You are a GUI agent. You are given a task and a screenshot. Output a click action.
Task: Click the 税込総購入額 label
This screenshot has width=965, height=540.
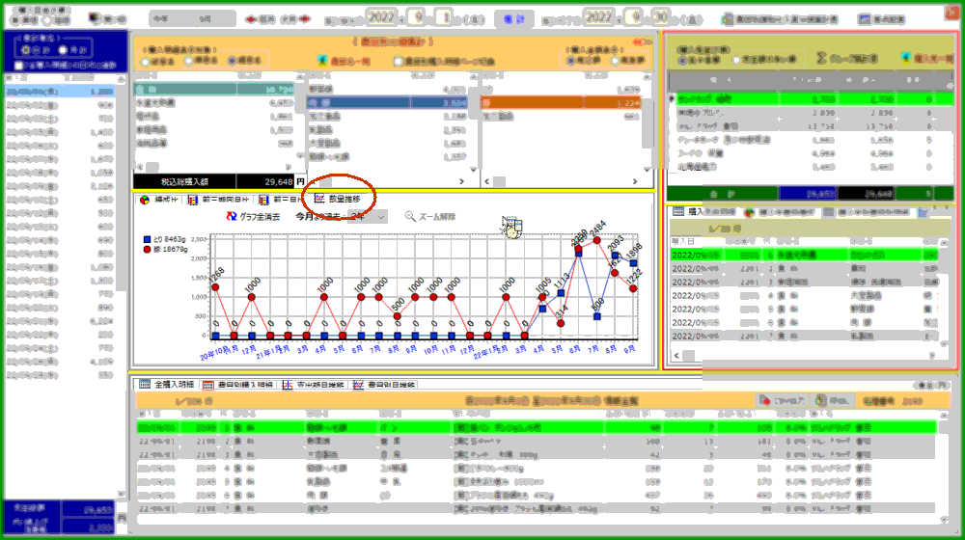(x=184, y=182)
